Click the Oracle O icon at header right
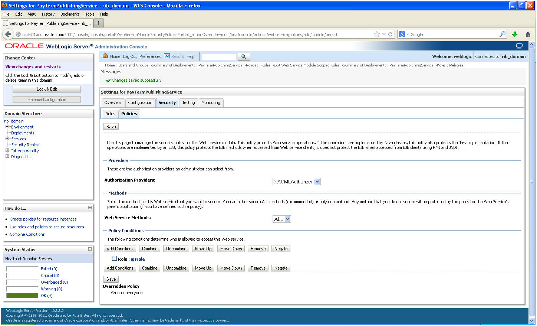The image size is (537, 326). [519, 46]
